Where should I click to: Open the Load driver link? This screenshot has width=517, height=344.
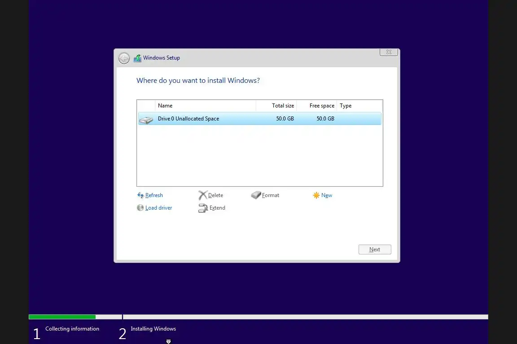[158, 208]
